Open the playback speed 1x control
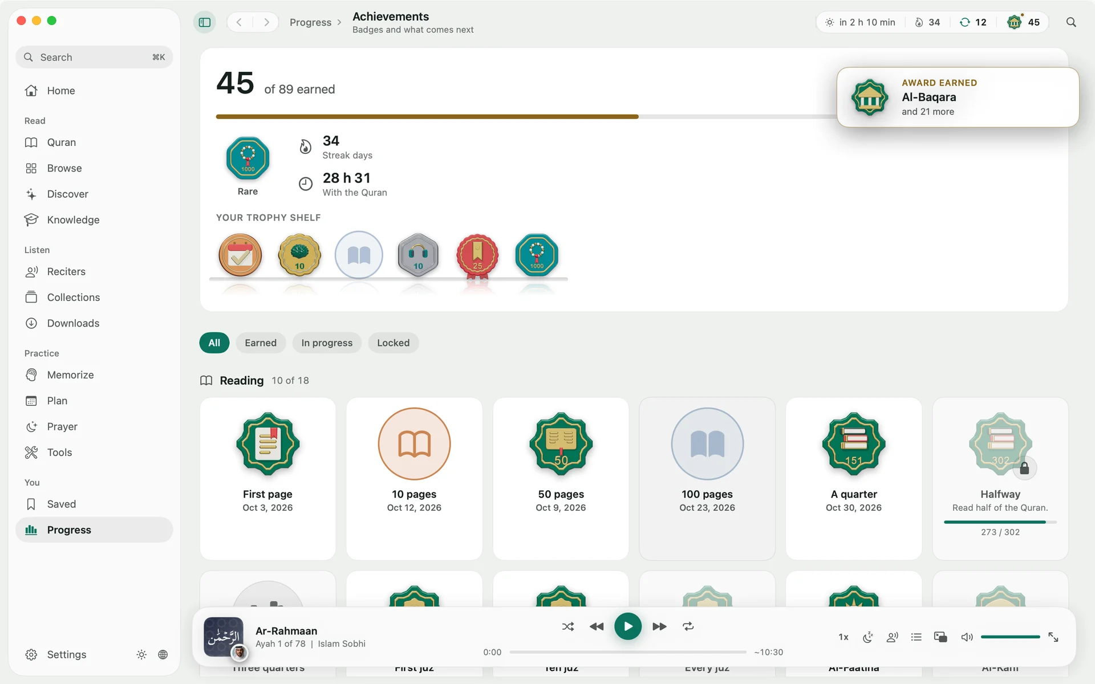The height and width of the screenshot is (684, 1095). (x=843, y=637)
